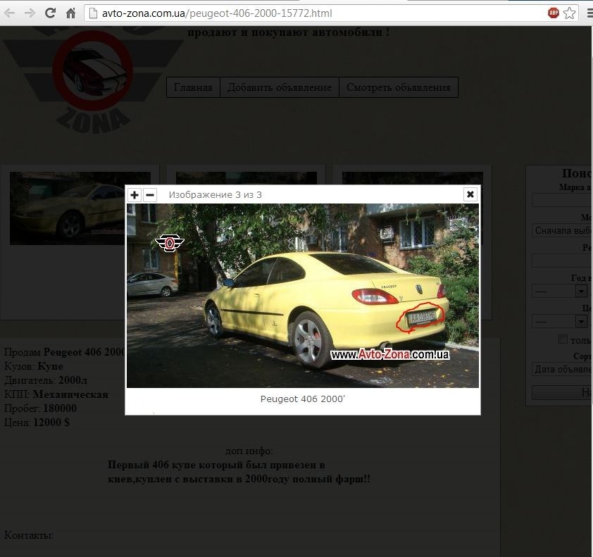Close the image lightbox with the X icon

pyautogui.click(x=470, y=194)
